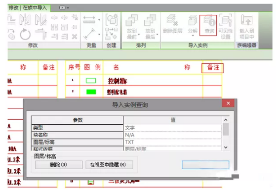
Task: Click the 参数 column header
Action: pyautogui.click(x=78, y=120)
